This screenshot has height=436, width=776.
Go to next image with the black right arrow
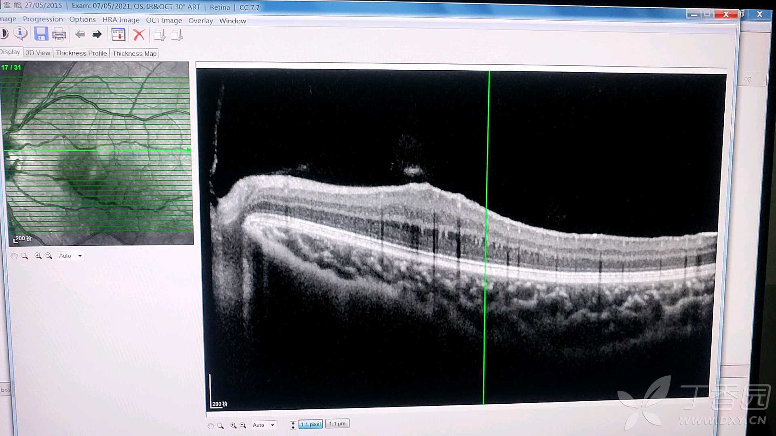click(x=97, y=34)
